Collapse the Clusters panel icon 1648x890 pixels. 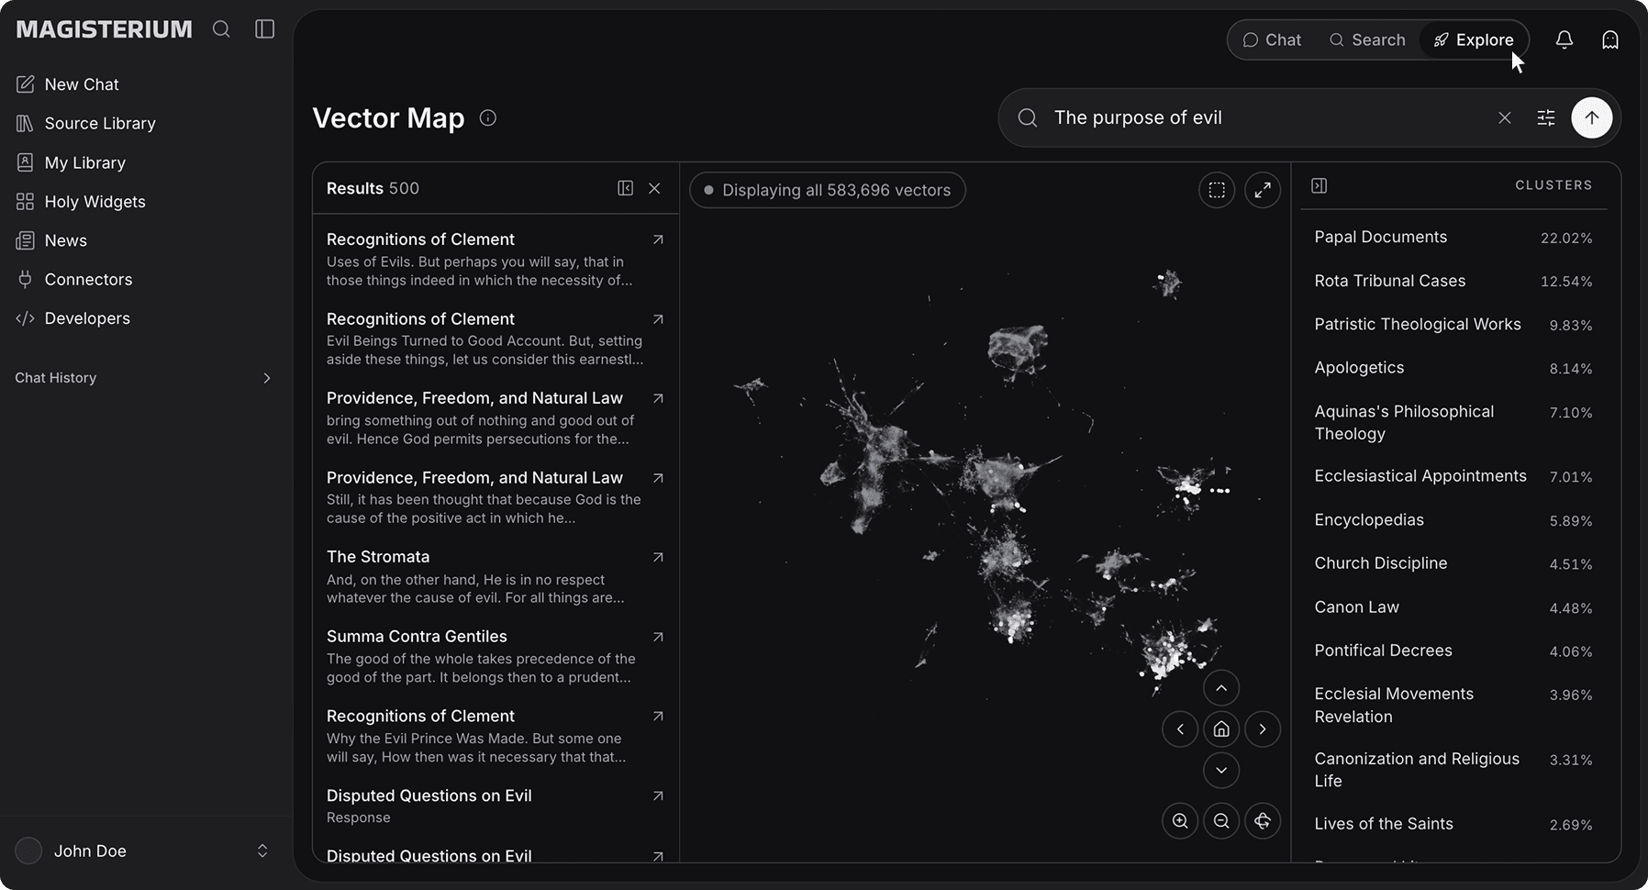click(x=1320, y=185)
